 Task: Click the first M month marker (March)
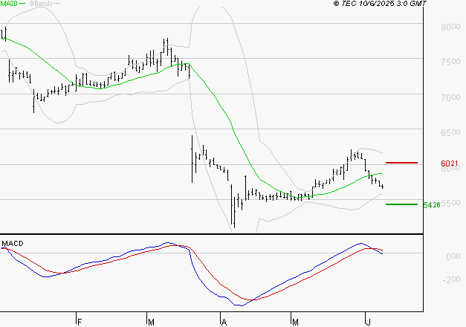pyautogui.click(x=151, y=322)
